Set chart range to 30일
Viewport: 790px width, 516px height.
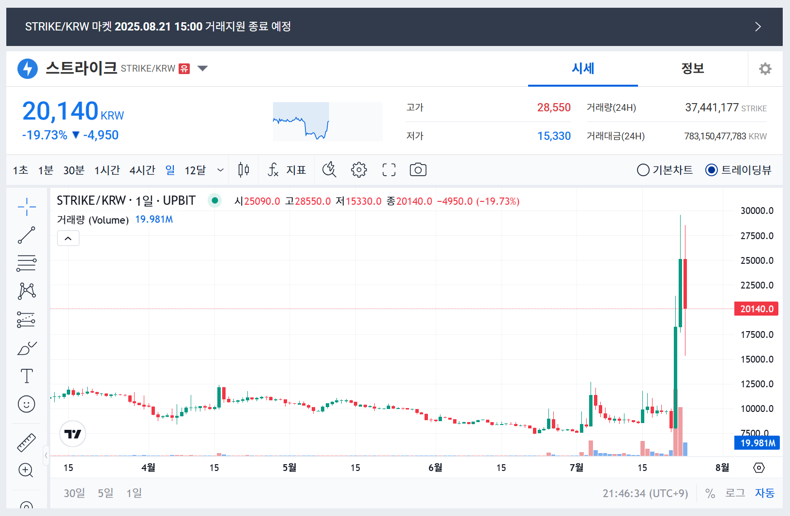(x=74, y=493)
